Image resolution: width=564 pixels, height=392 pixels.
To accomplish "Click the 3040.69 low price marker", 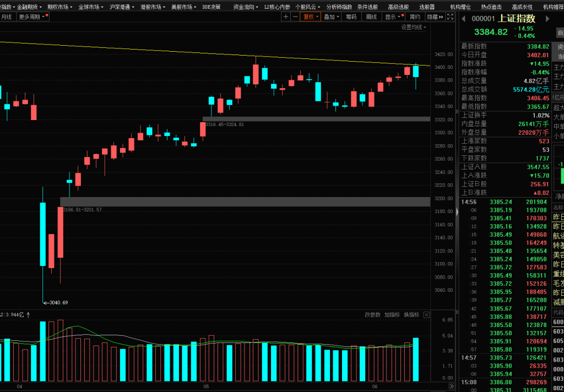I will [x=56, y=302].
